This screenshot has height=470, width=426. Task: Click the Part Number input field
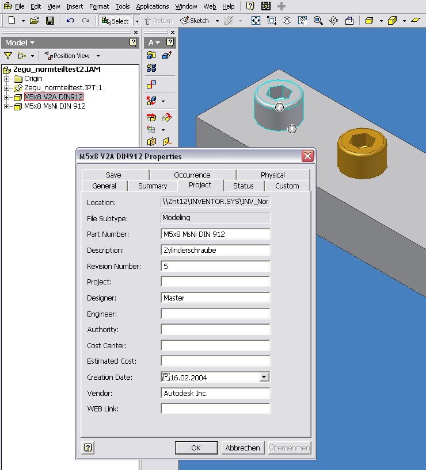(215, 234)
